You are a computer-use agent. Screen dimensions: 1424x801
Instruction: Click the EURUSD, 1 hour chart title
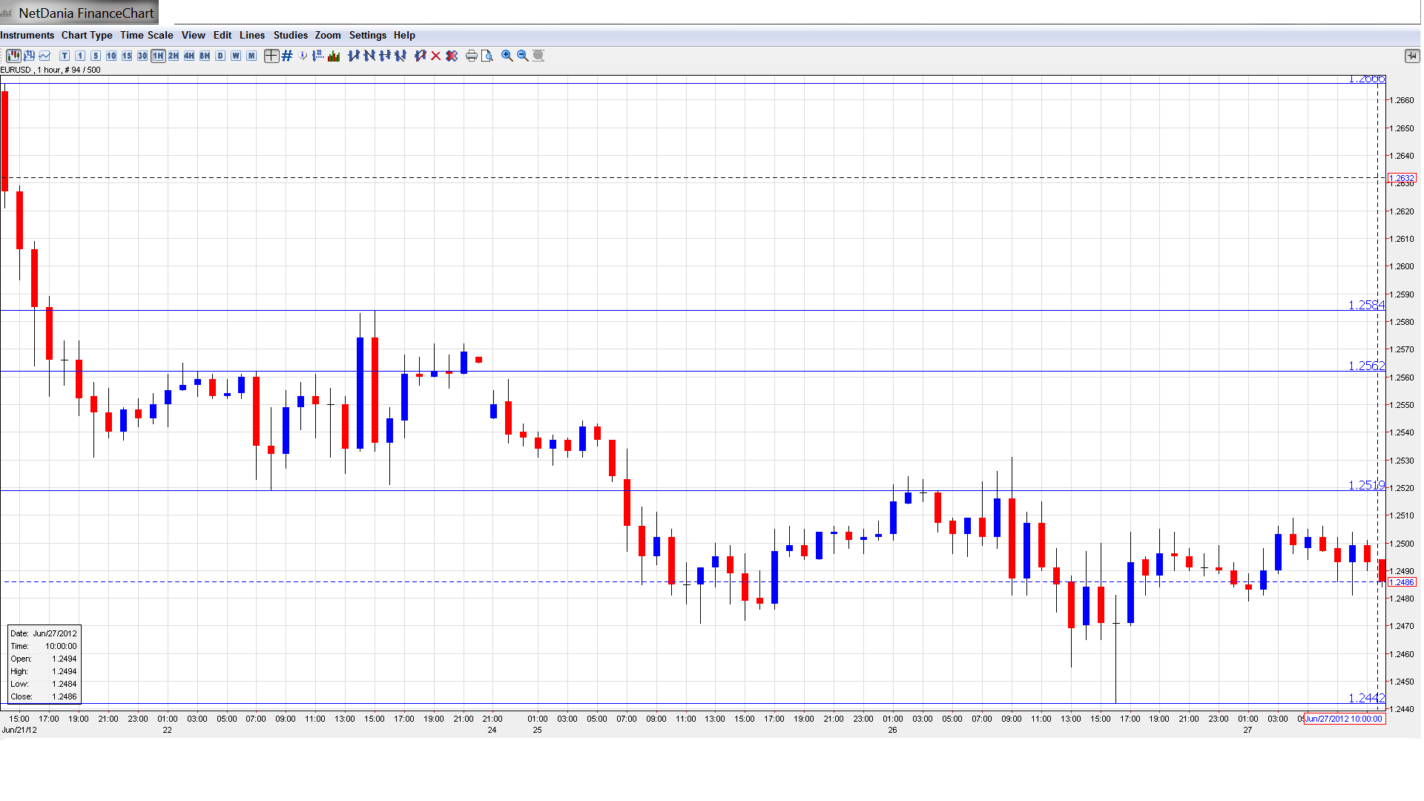tap(50, 70)
